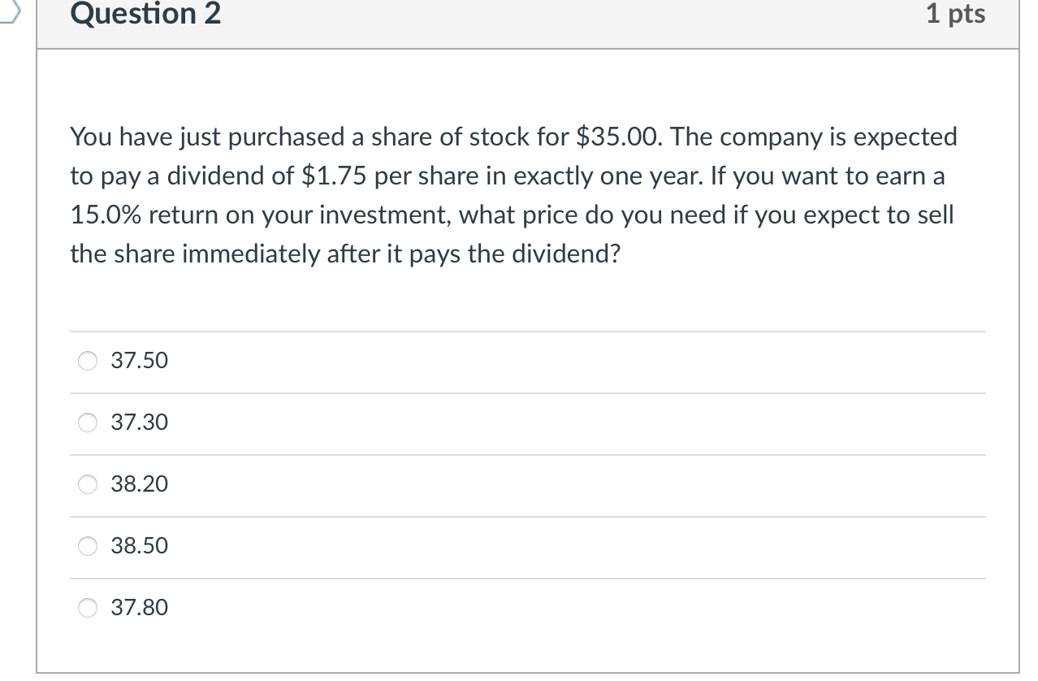Viewport: 1038px width, 681px height.
Task: Pick the radio button beside 38.50
Action: coord(88,546)
